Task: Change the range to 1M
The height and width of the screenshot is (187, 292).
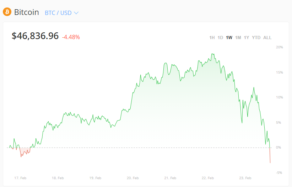Action: pos(238,38)
